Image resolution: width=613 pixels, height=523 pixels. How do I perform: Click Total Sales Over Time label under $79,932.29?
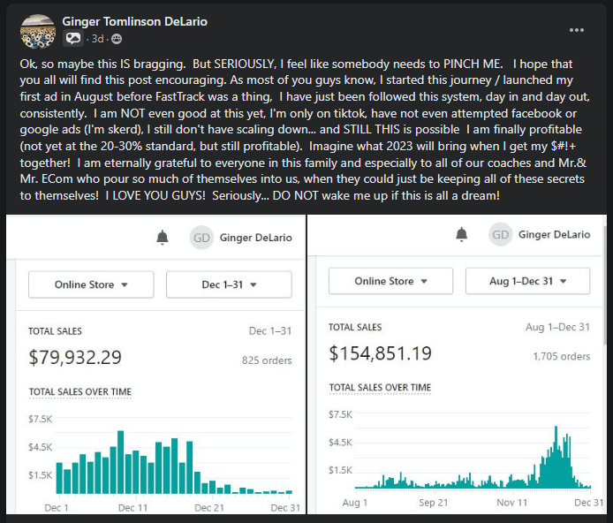pos(79,391)
